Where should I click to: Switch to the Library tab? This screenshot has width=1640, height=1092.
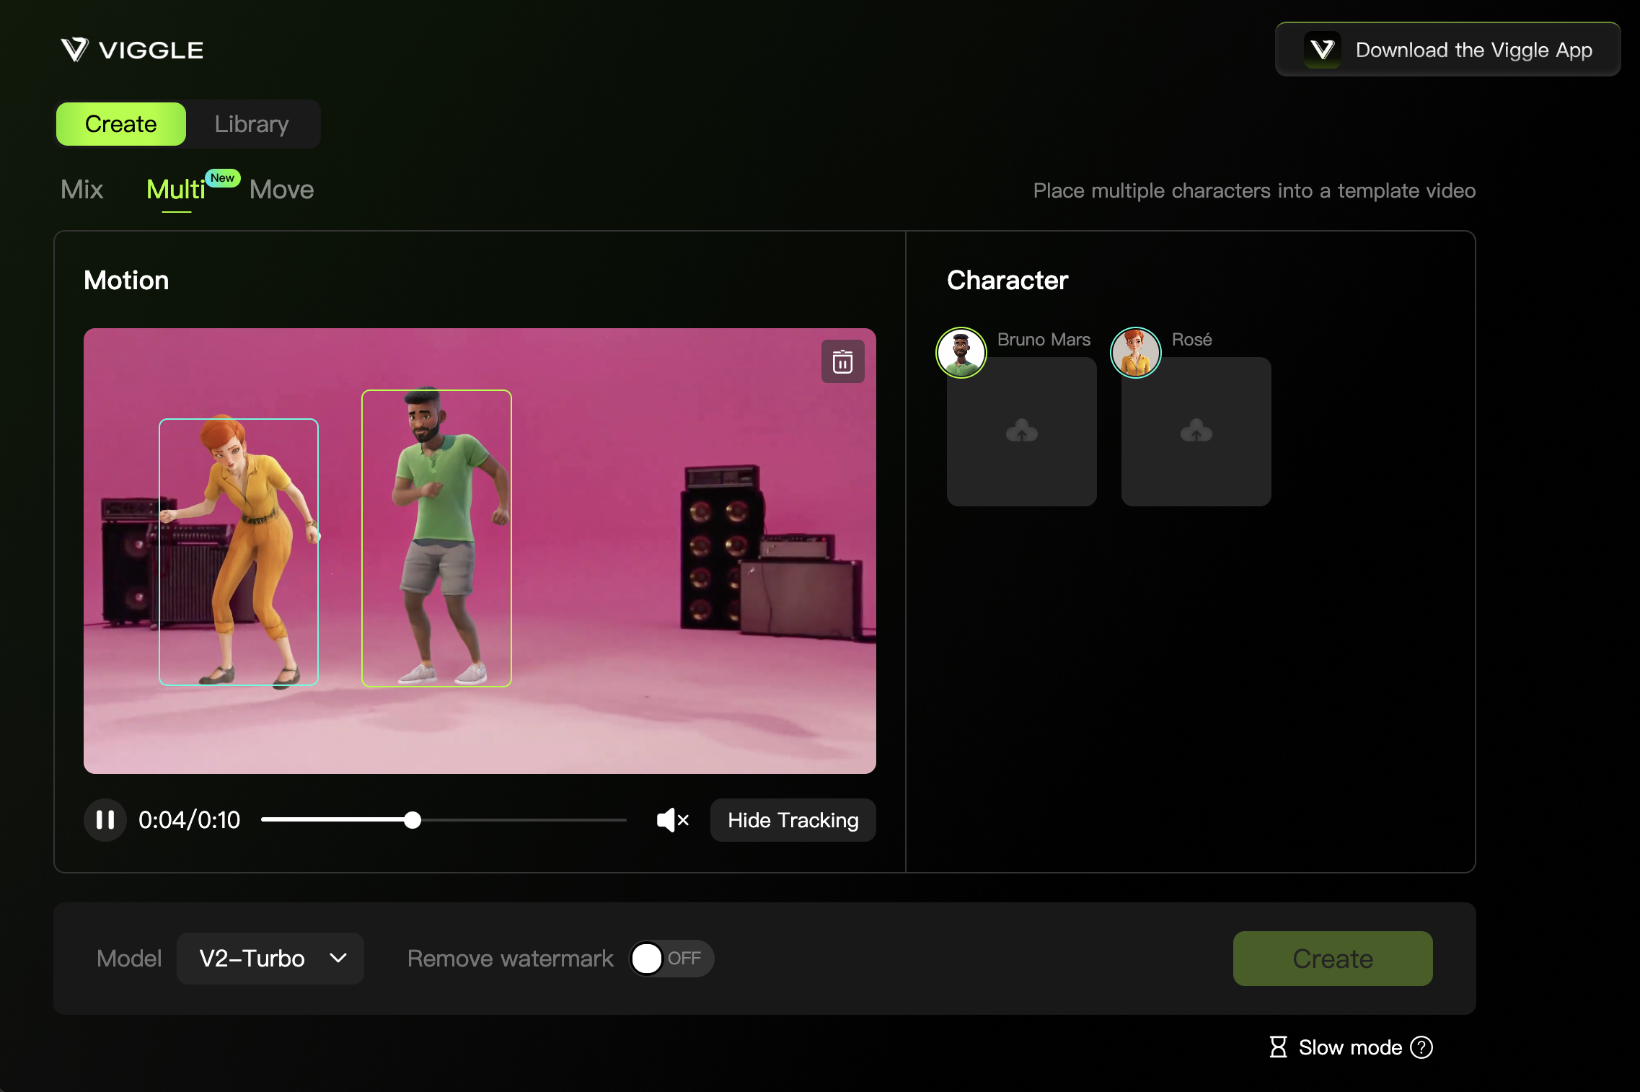252,124
